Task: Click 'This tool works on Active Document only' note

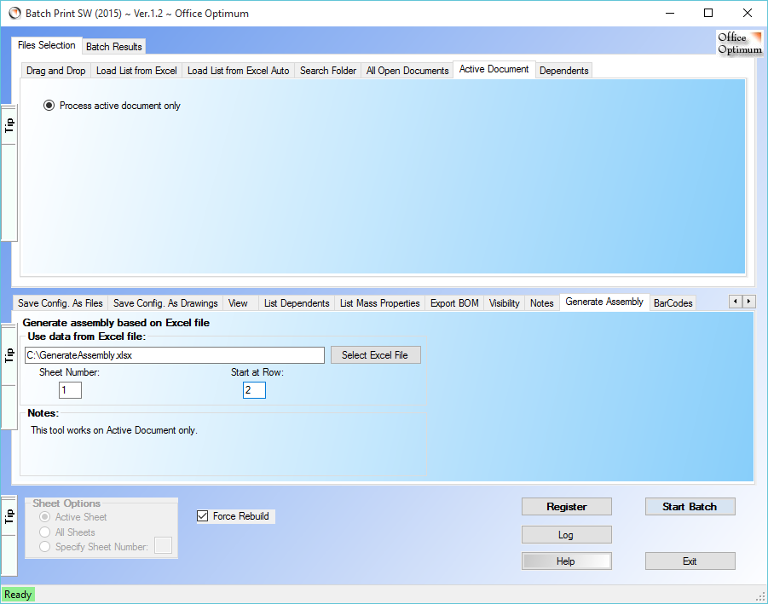Action: (114, 430)
